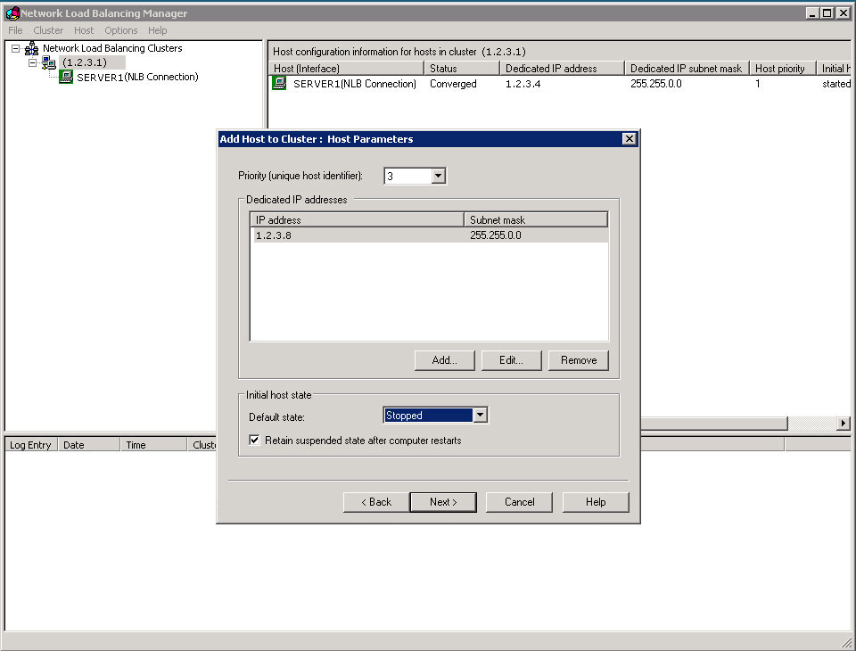This screenshot has height=651, width=856.
Task: Click the Network Load Balancing Manager title icon
Action: [x=12, y=12]
